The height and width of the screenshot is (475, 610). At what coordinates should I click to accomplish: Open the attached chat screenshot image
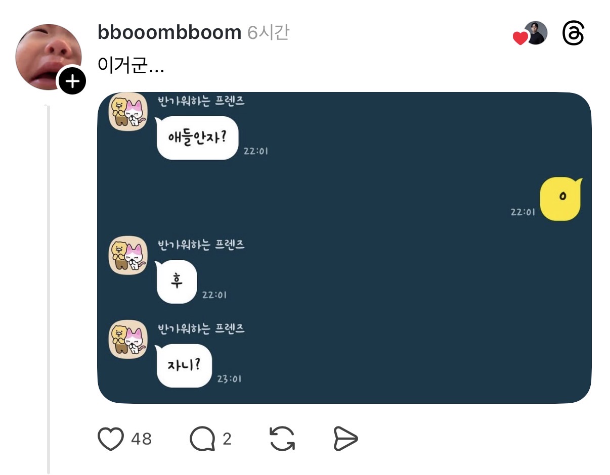(344, 248)
